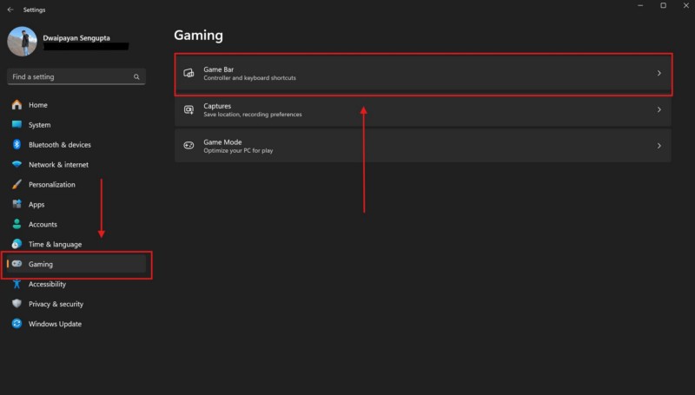Click the search magnifier icon

136,76
